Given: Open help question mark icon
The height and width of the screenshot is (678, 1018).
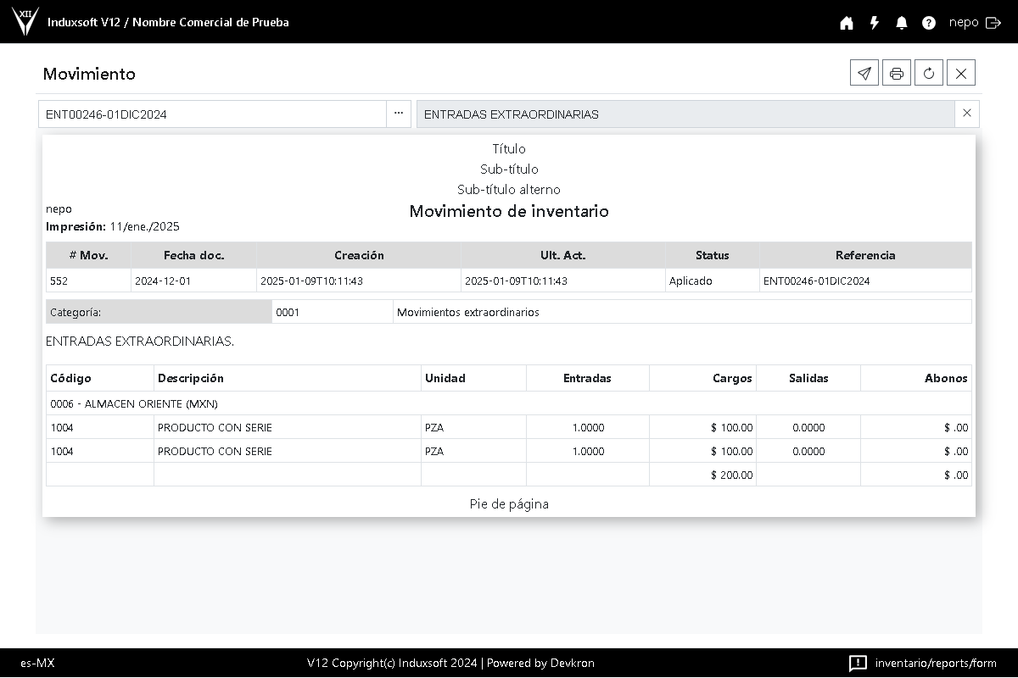Looking at the screenshot, I should (929, 23).
